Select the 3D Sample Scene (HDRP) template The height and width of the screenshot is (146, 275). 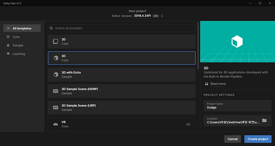(121, 91)
